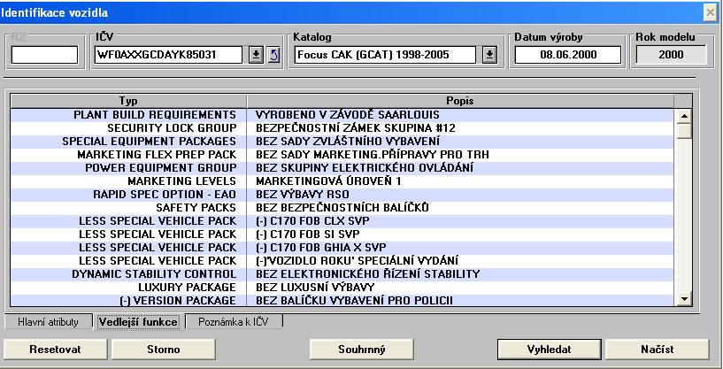Open the IČV dropdown arrow
723x369 pixels.
(x=256, y=55)
